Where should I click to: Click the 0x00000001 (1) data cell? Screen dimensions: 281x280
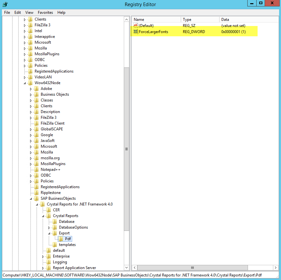tap(233, 32)
